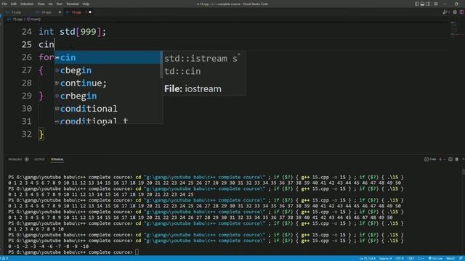Click the main() breadcrumb symbol
Viewport: 465px width, 261px height.
[x=34, y=20]
